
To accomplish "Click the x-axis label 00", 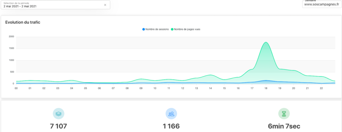I will coord(16,88).
